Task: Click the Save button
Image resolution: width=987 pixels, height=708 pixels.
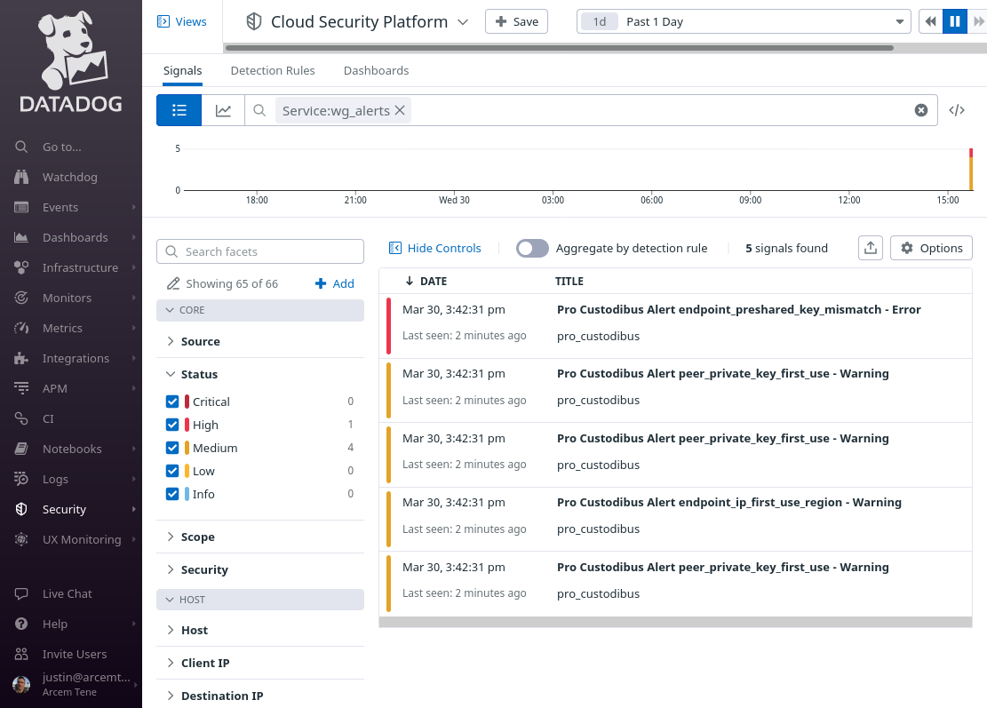Action: coord(516,21)
